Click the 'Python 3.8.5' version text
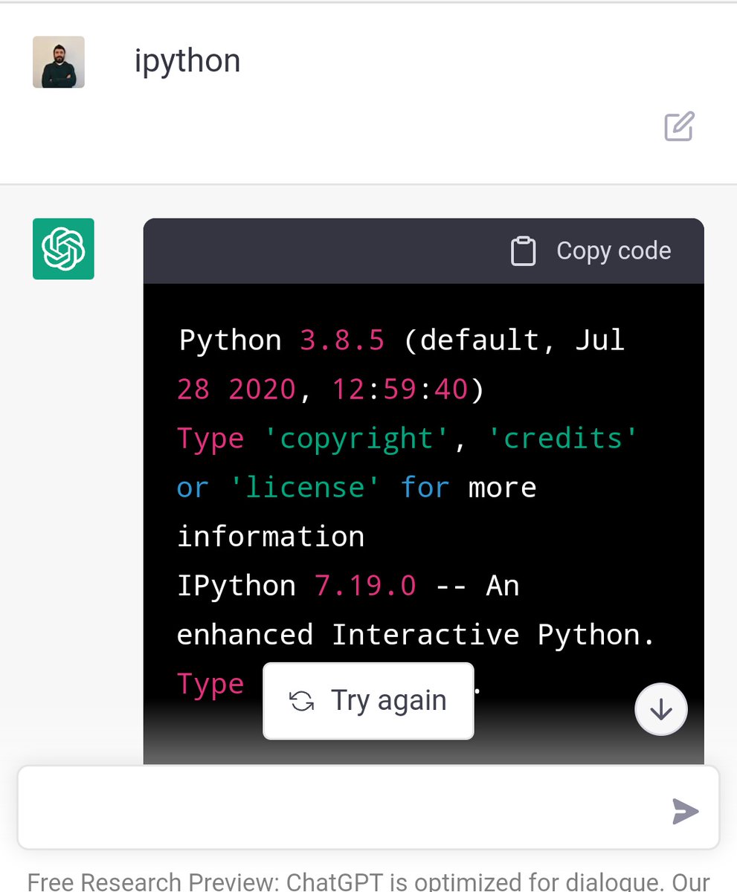Screen dimensions: 737x892 click(282, 340)
